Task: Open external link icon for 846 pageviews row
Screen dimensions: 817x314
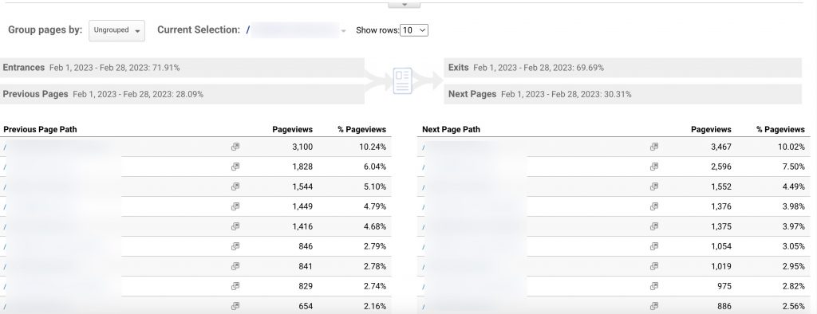Action: point(235,245)
